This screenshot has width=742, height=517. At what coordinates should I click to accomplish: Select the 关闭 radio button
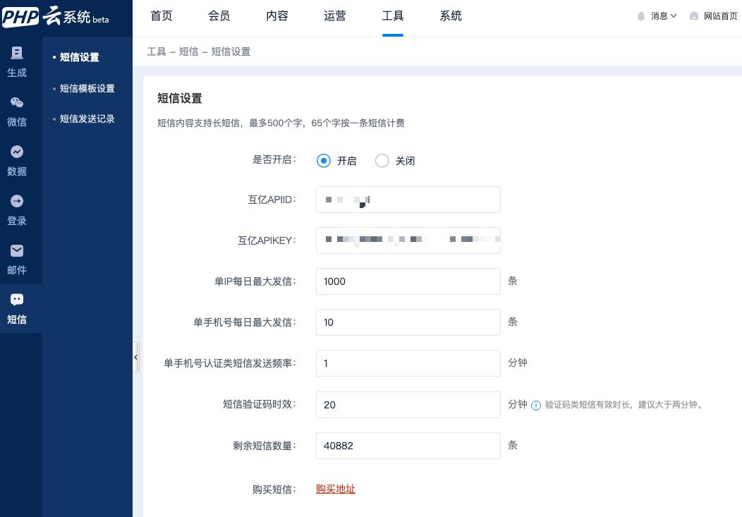(x=382, y=161)
